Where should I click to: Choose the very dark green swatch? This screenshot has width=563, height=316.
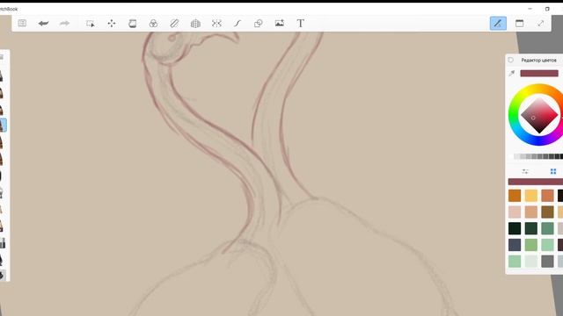tap(515, 228)
